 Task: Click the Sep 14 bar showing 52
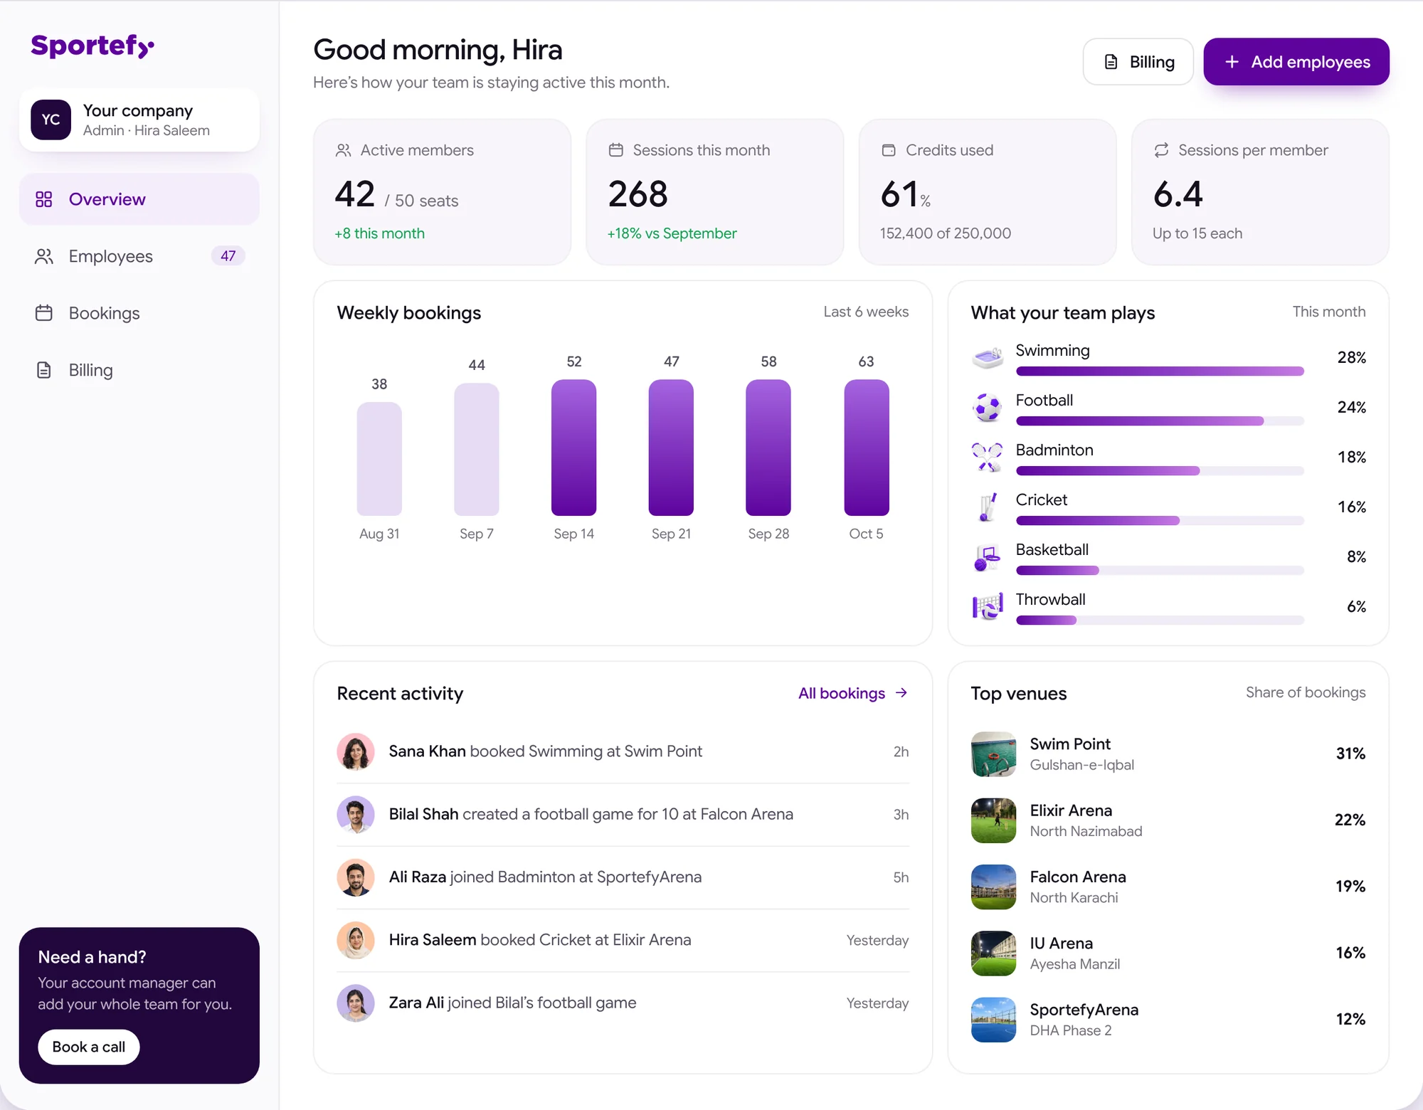coord(573,448)
